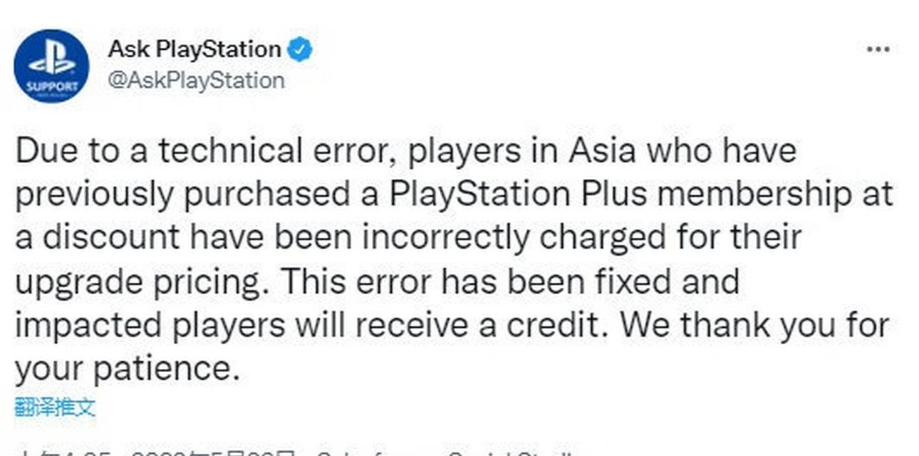Click the PlayStation Support profile avatar
This screenshot has width=919, height=456.
[51, 66]
